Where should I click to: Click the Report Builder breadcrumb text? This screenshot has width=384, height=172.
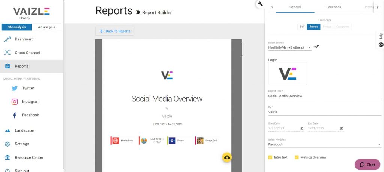157,12
